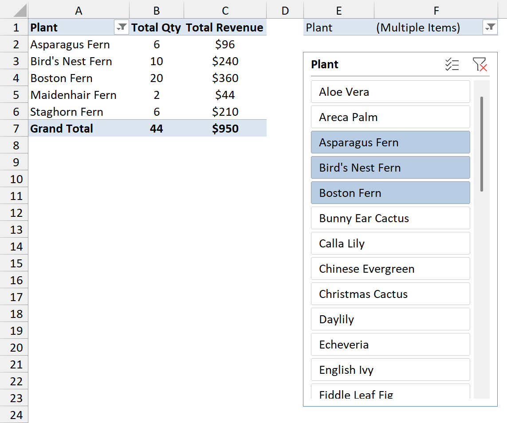The image size is (507, 423).
Task: Click the Maidenhair Fern cell
Action: point(79,95)
